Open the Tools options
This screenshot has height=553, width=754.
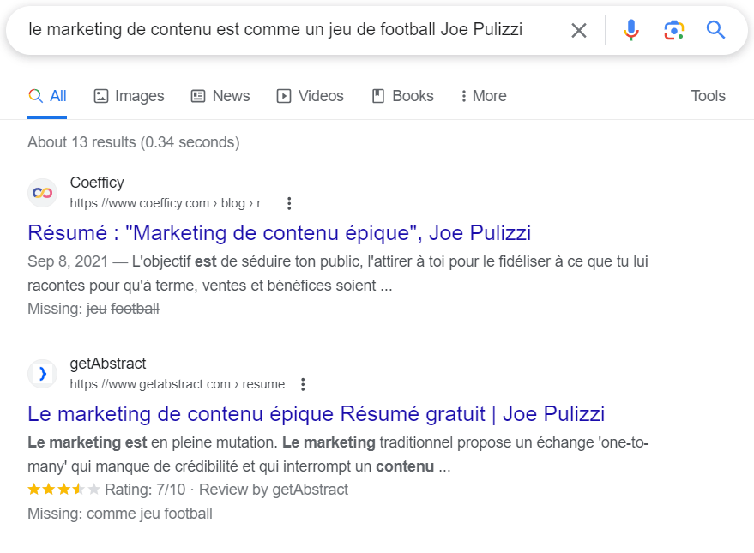pyautogui.click(x=707, y=95)
